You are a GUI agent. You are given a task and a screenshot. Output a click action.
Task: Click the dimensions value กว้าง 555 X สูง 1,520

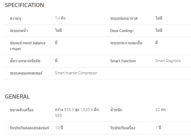(77, 112)
